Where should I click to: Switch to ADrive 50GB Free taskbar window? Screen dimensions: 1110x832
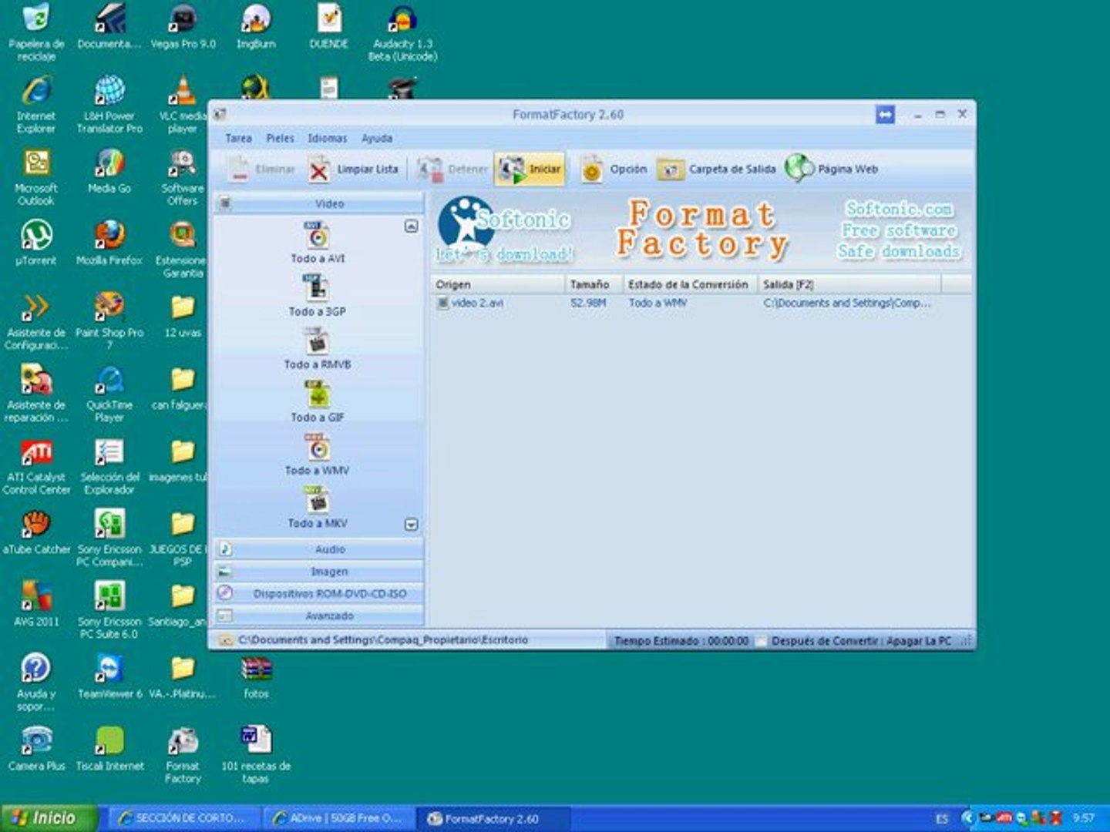(x=338, y=818)
